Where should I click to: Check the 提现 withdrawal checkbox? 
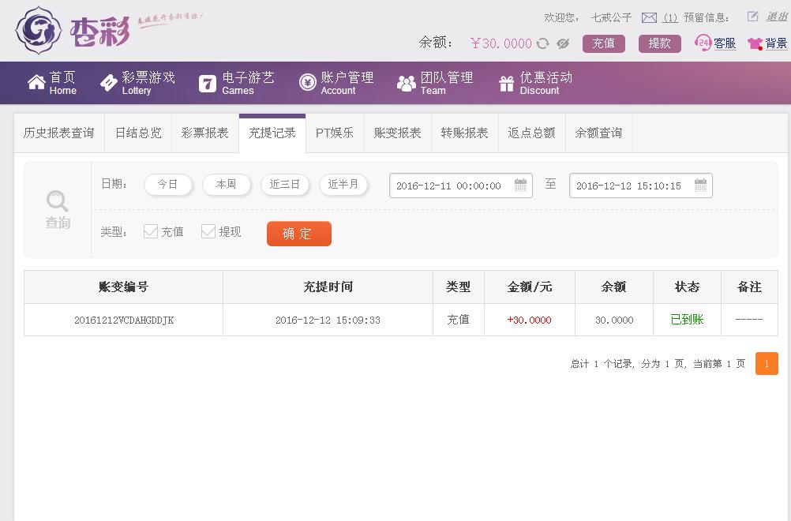tap(208, 232)
